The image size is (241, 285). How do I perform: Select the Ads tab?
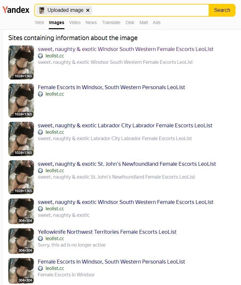pyautogui.click(x=156, y=22)
